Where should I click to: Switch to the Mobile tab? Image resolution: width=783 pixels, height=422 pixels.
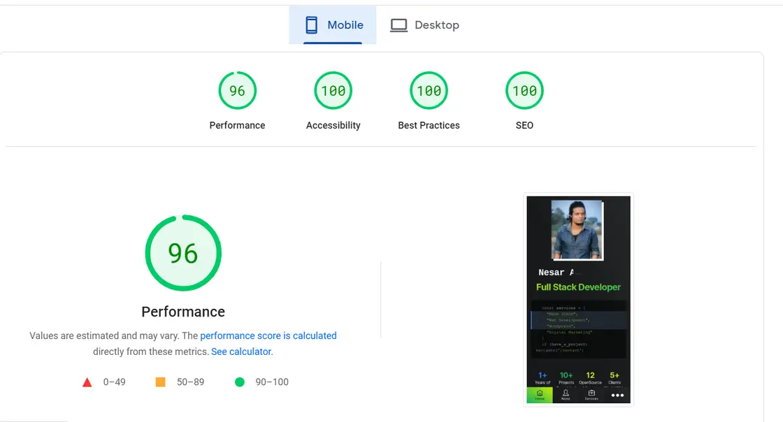click(x=333, y=25)
